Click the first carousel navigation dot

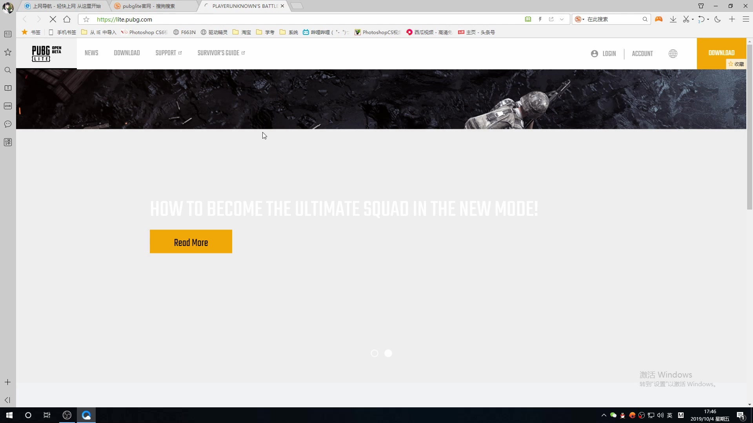pyautogui.click(x=375, y=353)
